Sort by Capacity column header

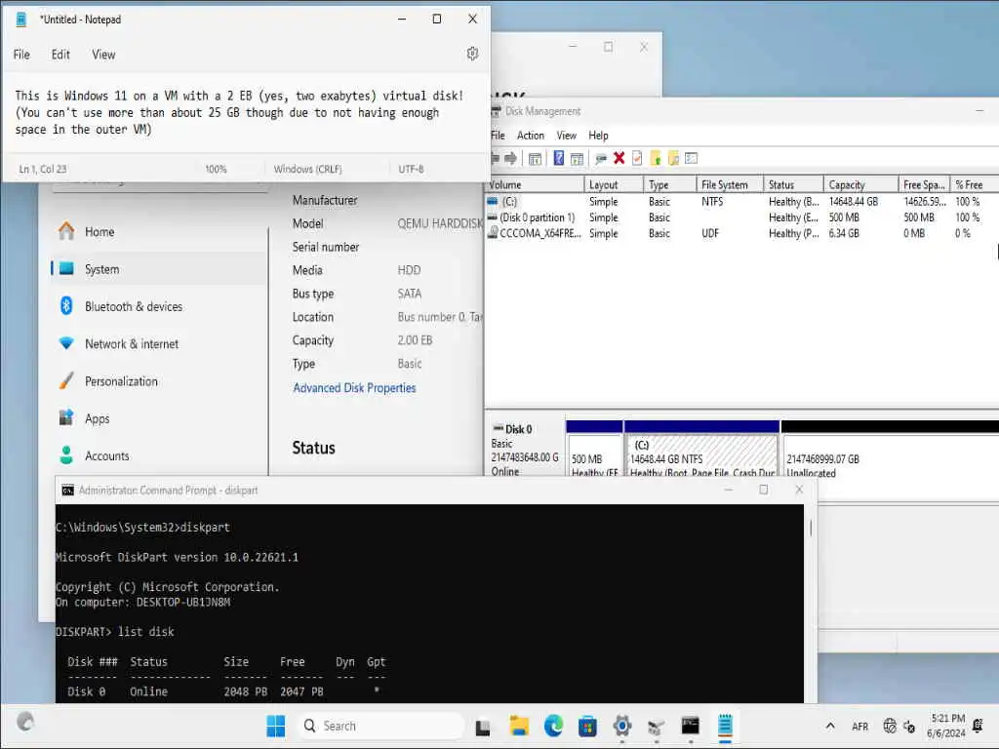860,184
